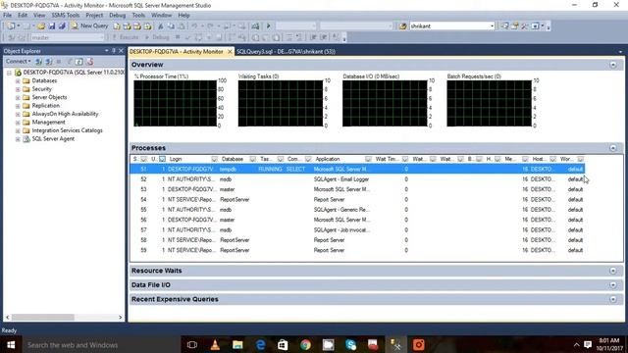The width and height of the screenshot is (628, 353).
Task: Expand the Data File I/O section
Action: click(612, 285)
